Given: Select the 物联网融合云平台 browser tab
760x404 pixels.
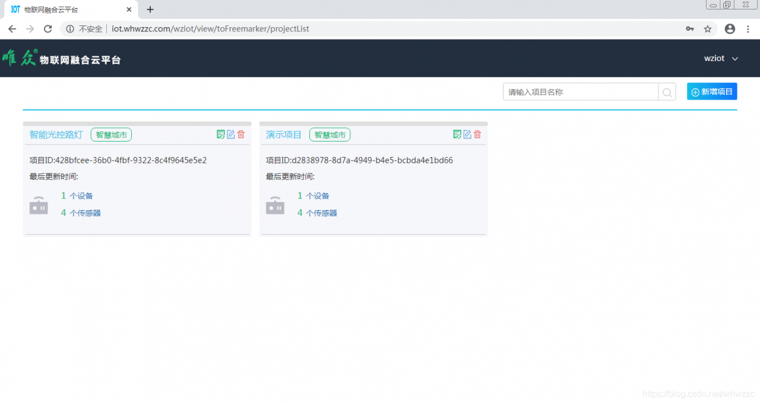Looking at the screenshot, I should (x=71, y=10).
